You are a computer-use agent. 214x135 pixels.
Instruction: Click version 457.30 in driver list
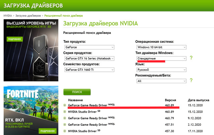pyautogui.click(x=170, y=131)
